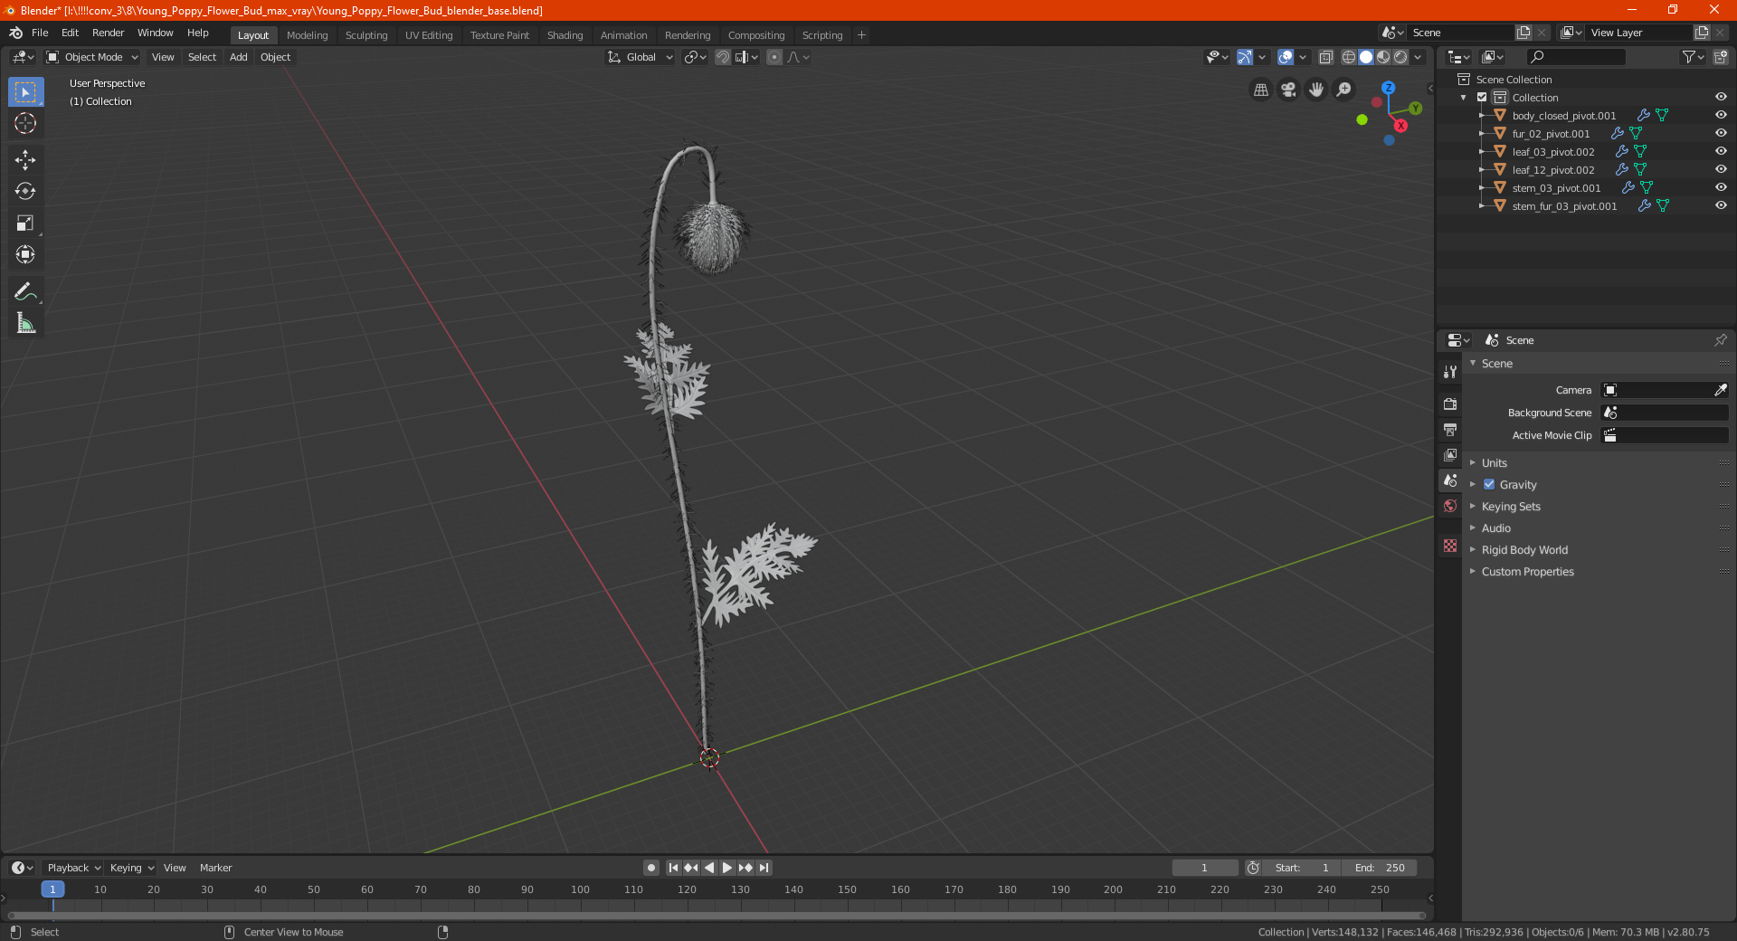This screenshot has width=1737, height=941.
Task: Toggle viewport gizmos
Action: (1245, 57)
